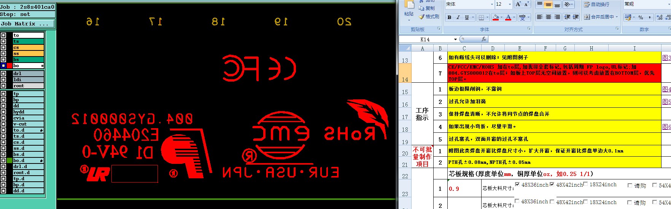Toggle the checkbox for layer 'ts'
Image resolution: width=671 pixels, height=209 pixels.
click(x=3, y=41)
